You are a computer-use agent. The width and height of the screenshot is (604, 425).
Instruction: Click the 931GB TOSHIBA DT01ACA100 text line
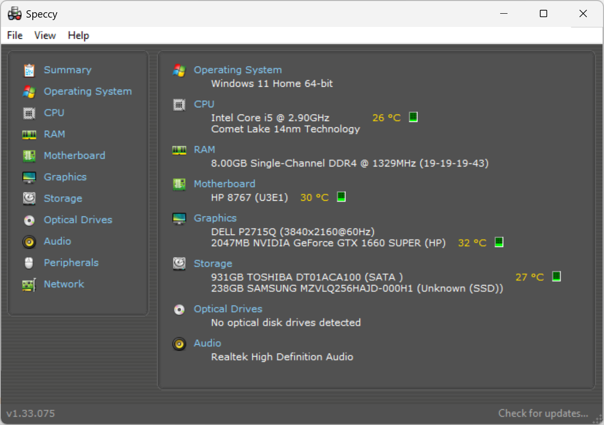coord(307,278)
